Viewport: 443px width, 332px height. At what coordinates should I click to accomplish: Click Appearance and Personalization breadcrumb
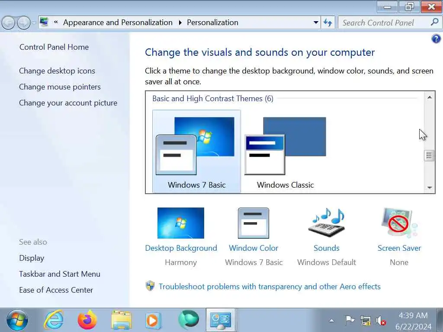click(x=118, y=22)
